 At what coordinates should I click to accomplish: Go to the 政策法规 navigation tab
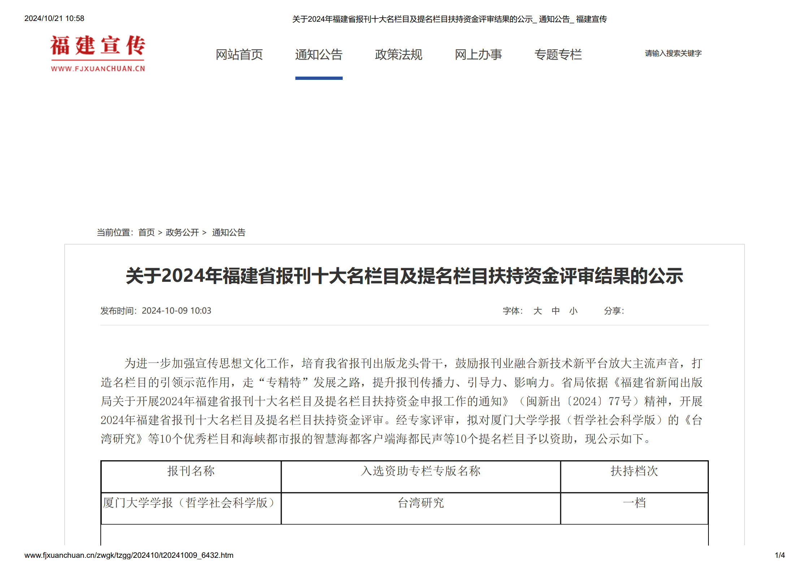398,55
